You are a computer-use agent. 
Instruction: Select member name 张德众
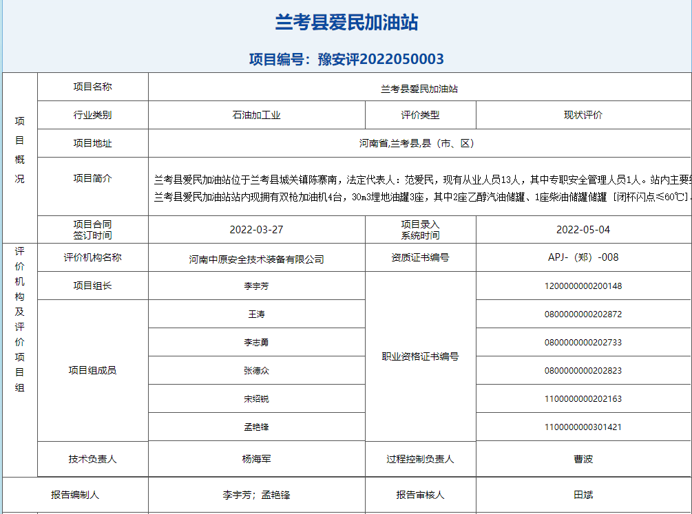[x=256, y=371]
